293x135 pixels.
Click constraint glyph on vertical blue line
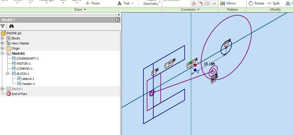click(154, 72)
